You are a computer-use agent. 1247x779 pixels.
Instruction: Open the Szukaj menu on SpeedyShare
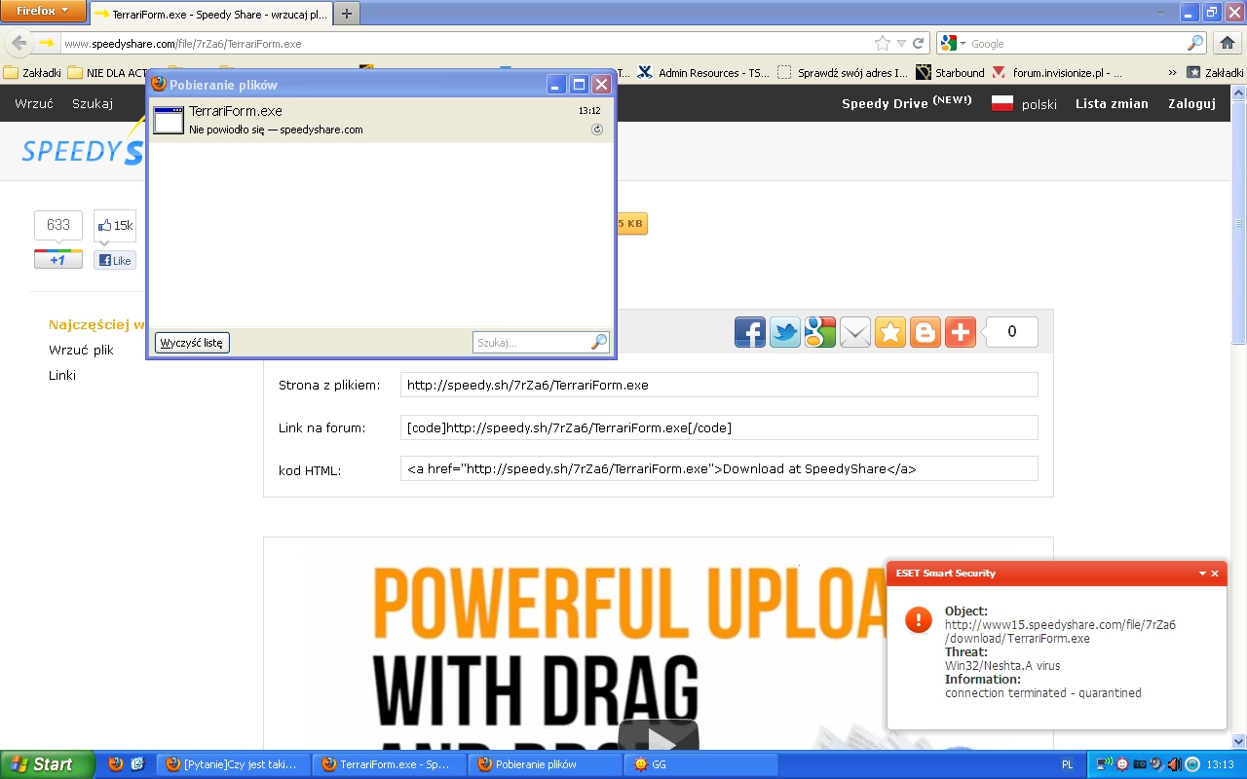click(x=93, y=103)
